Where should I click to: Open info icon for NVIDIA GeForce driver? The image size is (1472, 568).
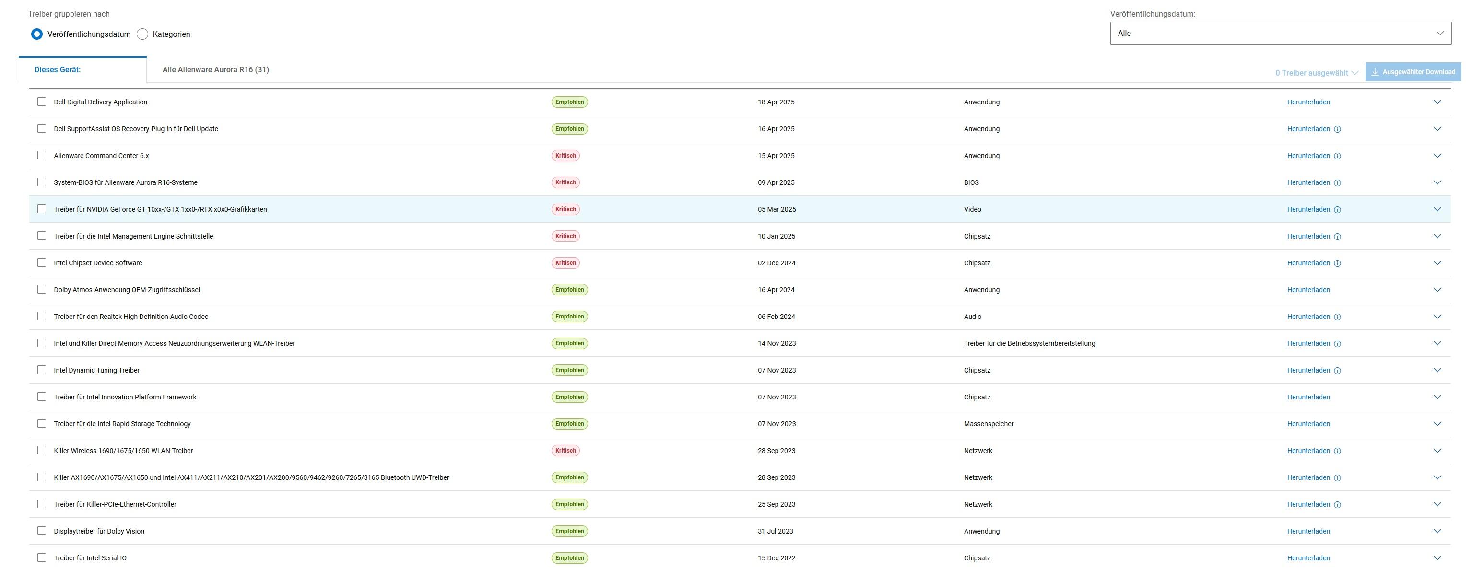pyautogui.click(x=1337, y=209)
